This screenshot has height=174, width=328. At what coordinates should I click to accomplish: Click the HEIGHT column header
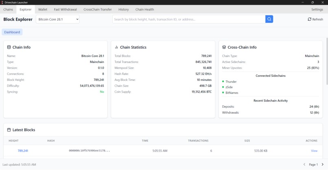[x=13, y=141]
